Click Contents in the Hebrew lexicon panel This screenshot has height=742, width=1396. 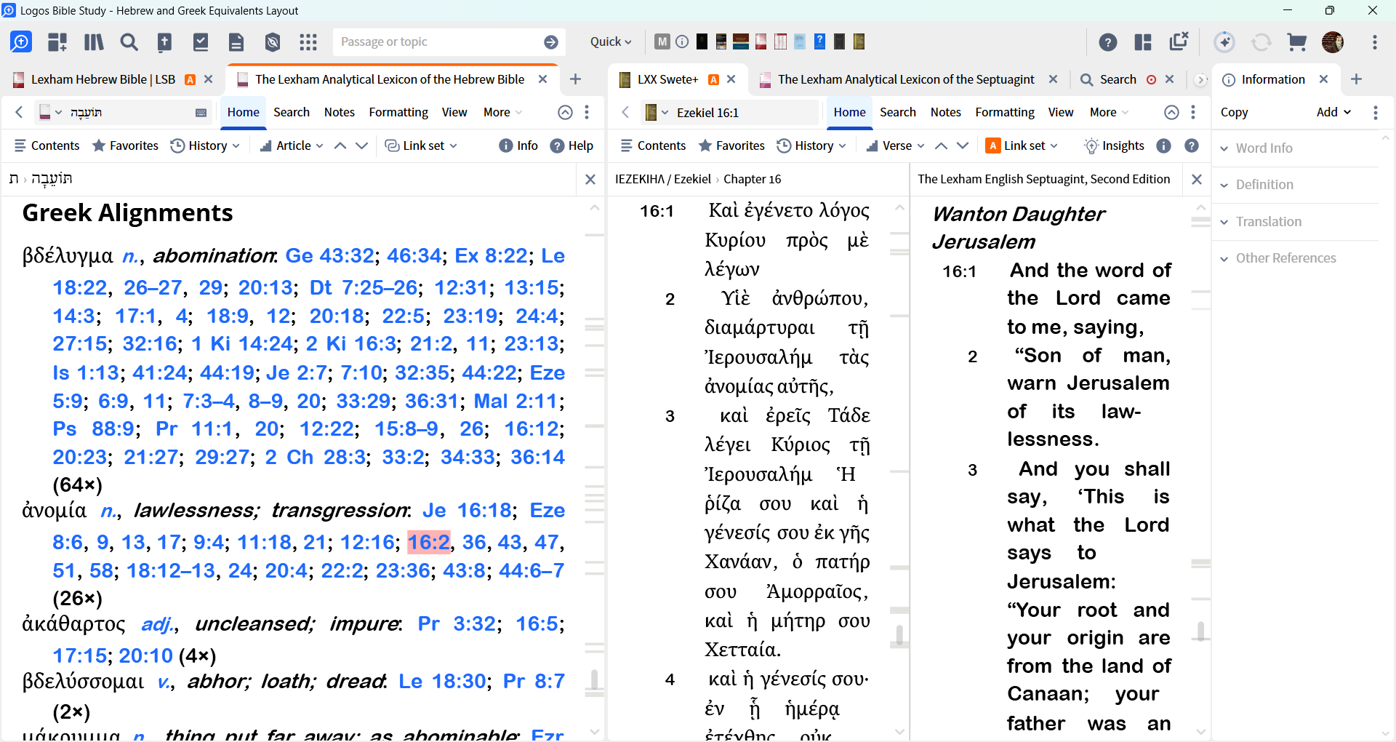coord(47,145)
